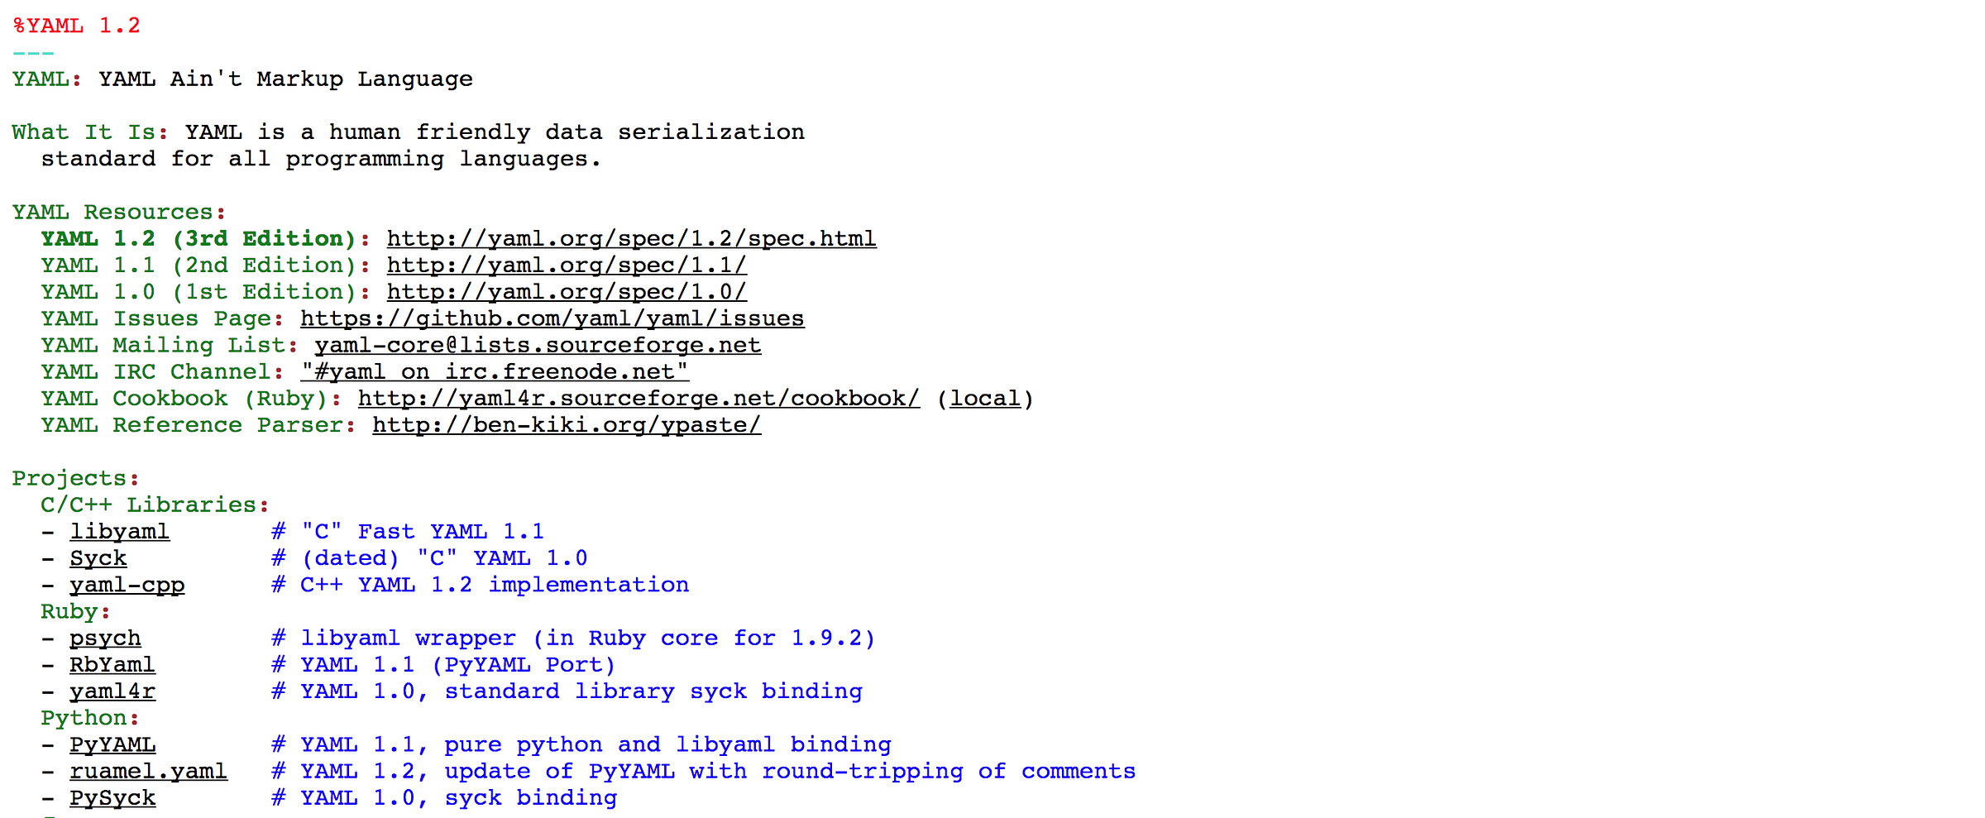1985x818 pixels.
Task: Open the YAML 1.0 spec link
Action: [567, 292]
